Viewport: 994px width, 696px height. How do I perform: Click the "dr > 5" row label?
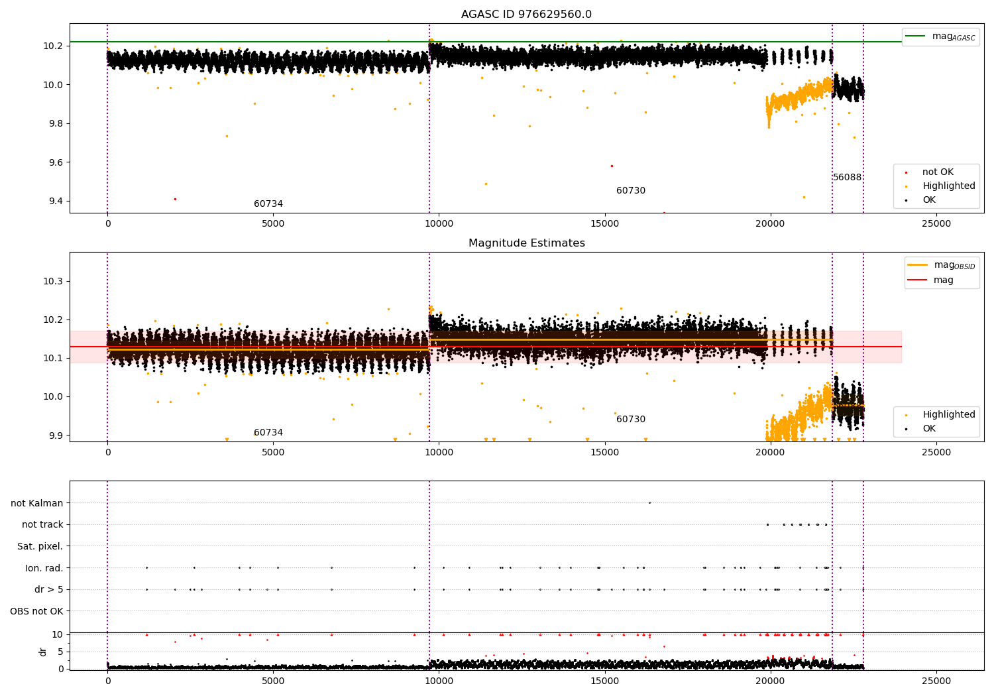[x=49, y=589]
